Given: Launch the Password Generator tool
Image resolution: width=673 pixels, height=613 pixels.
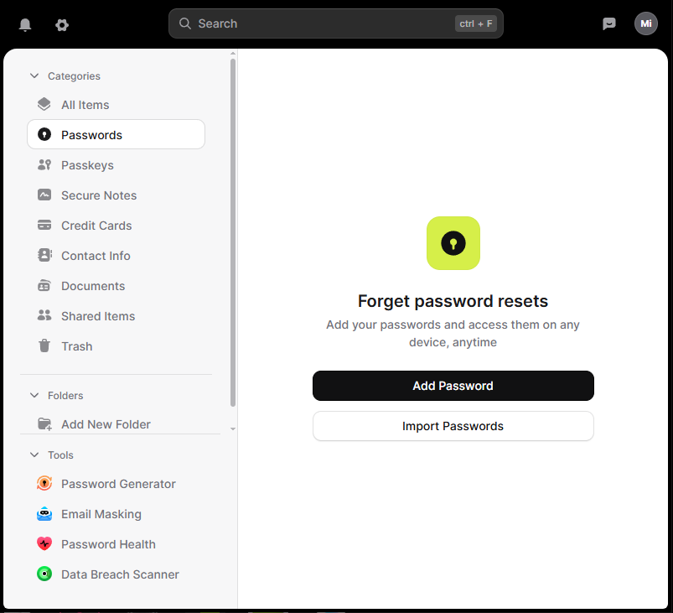Looking at the screenshot, I should pos(106,484).
